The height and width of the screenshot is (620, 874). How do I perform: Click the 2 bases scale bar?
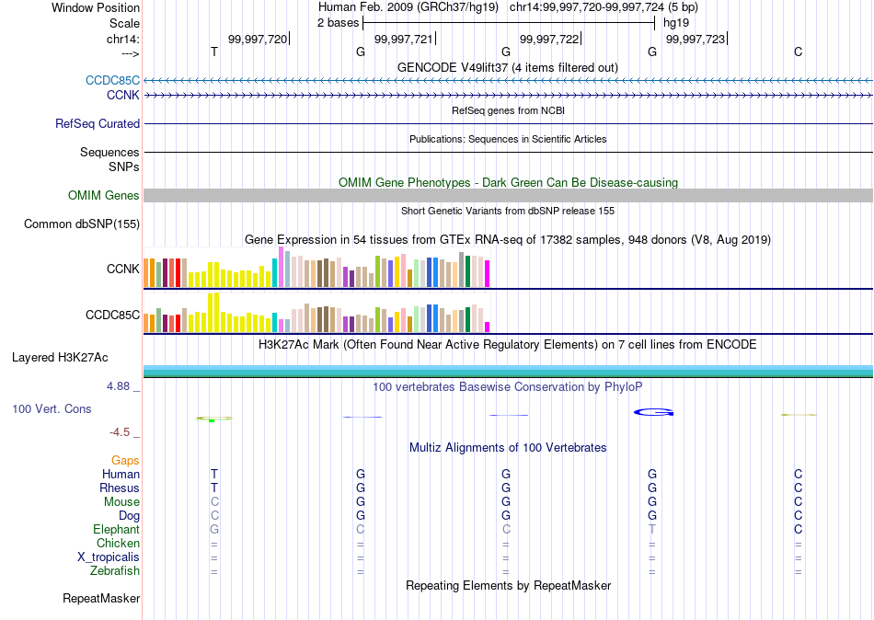[x=509, y=23]
